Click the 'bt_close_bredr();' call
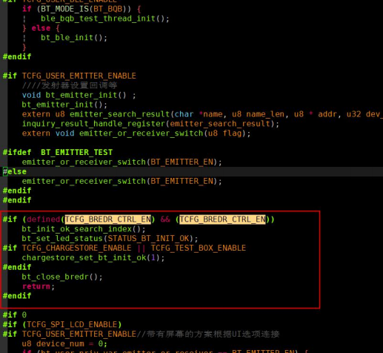This screenshot has width=383, height=353. (x=62, y=277)
